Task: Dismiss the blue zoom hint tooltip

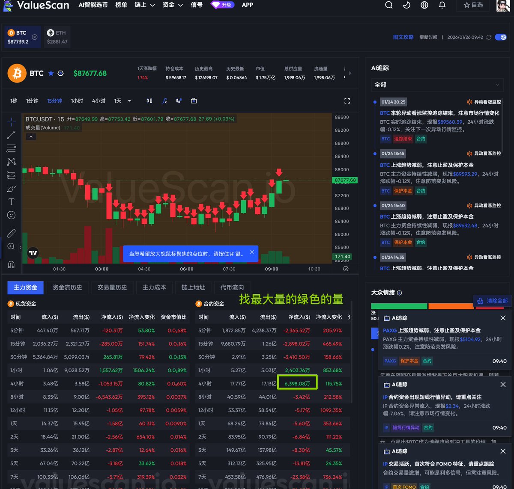Action: 252,252
